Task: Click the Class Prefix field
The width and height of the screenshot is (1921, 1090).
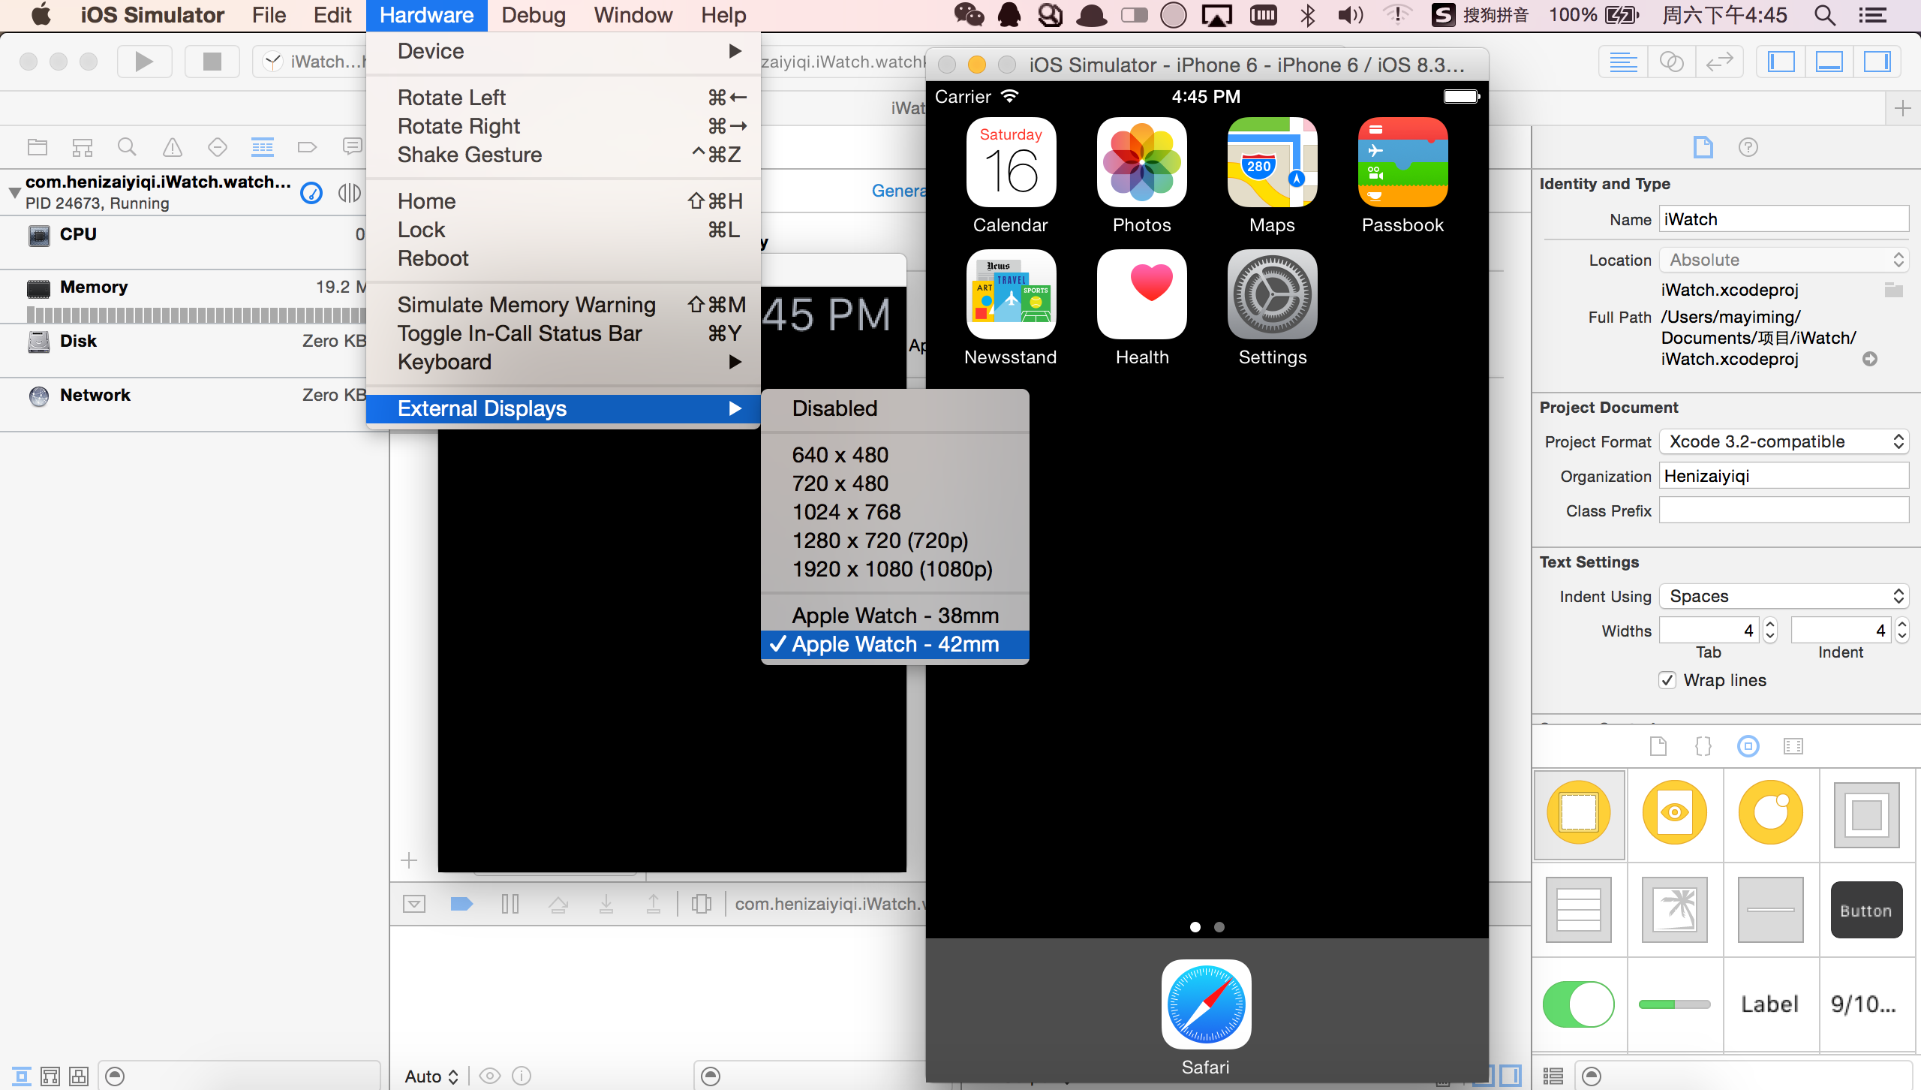Action: tap(1784, 510)
